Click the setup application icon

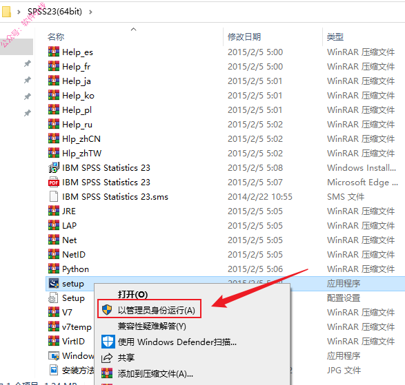tap(54, 283)
